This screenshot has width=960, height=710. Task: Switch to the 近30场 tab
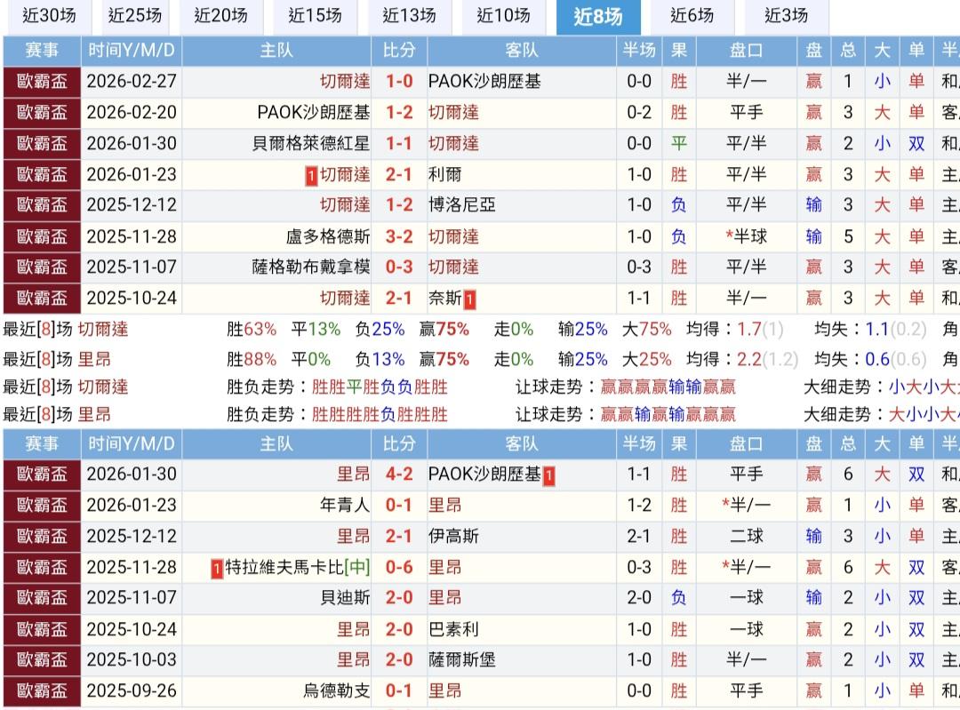[49, 16]
